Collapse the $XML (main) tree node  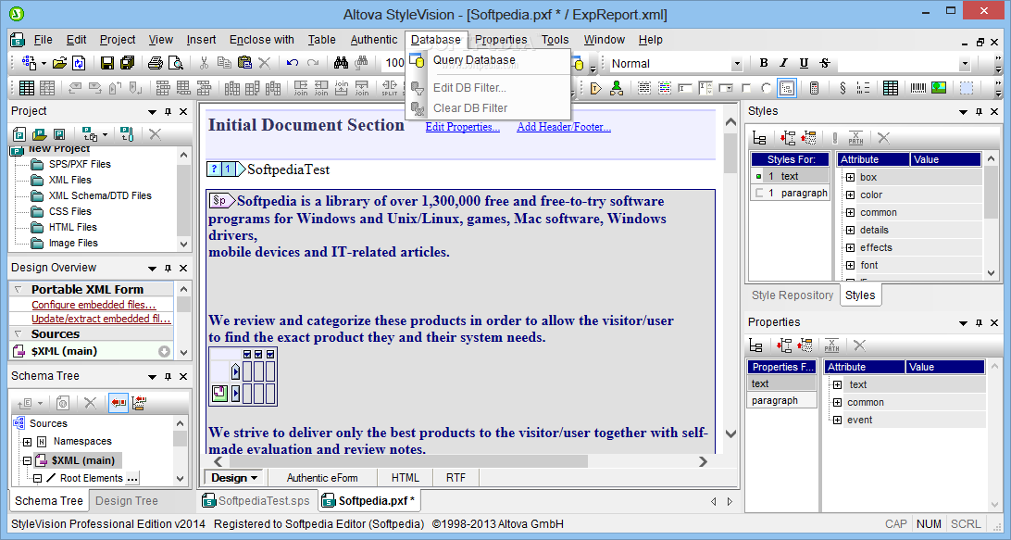27,460
